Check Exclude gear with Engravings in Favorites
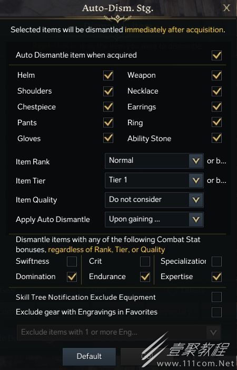The image size is (237, 370). [216, 312]
